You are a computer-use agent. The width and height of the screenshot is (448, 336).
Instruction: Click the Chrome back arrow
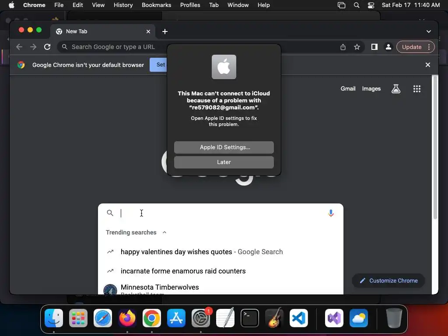pyautogui.click(x=19, y=47)
